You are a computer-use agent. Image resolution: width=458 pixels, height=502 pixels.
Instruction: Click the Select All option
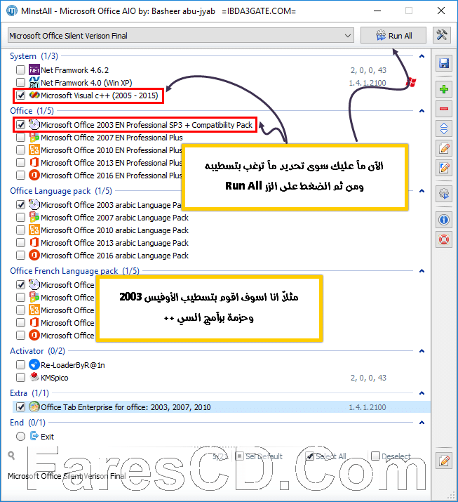[x=325, y=456]
